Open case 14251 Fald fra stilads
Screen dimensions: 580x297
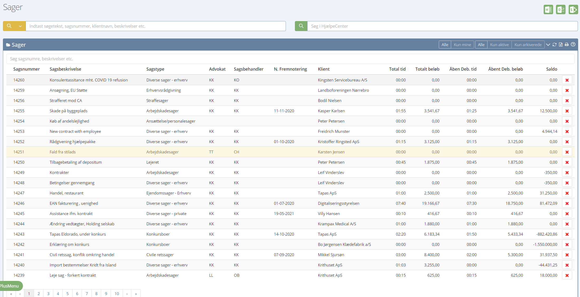click(x=62, y=152)
